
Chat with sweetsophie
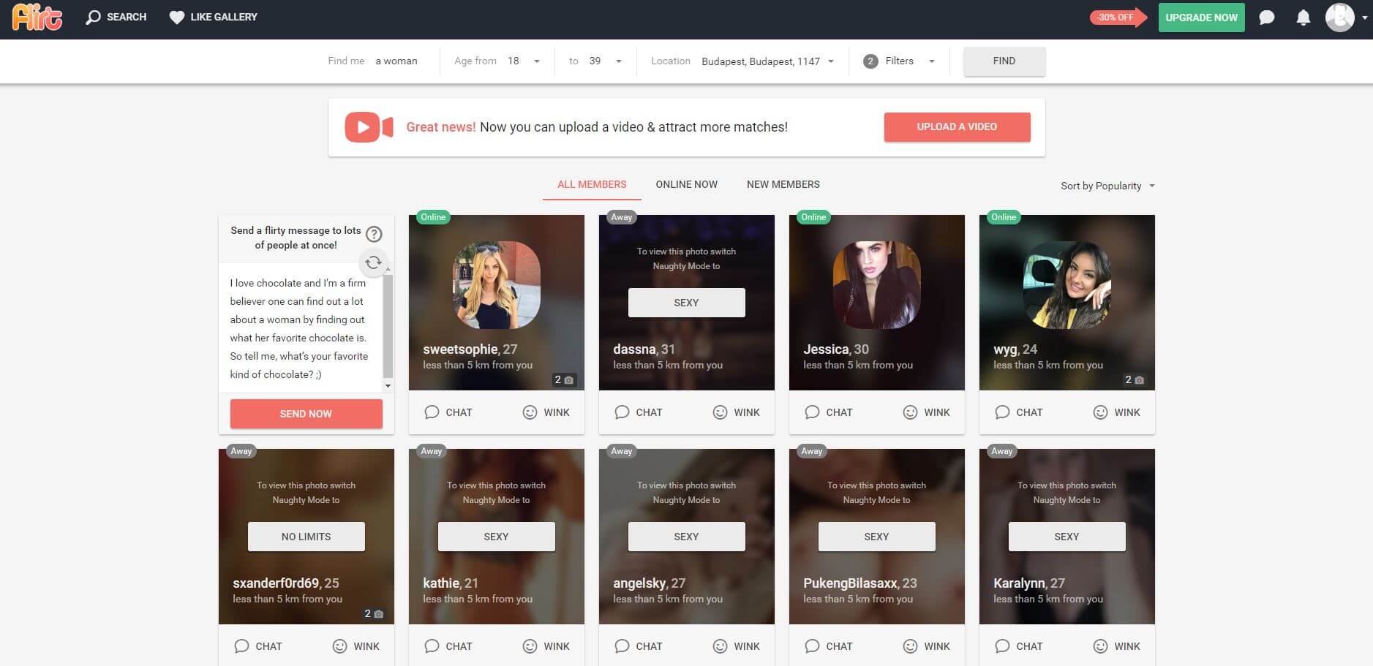(x=448, y=412)
